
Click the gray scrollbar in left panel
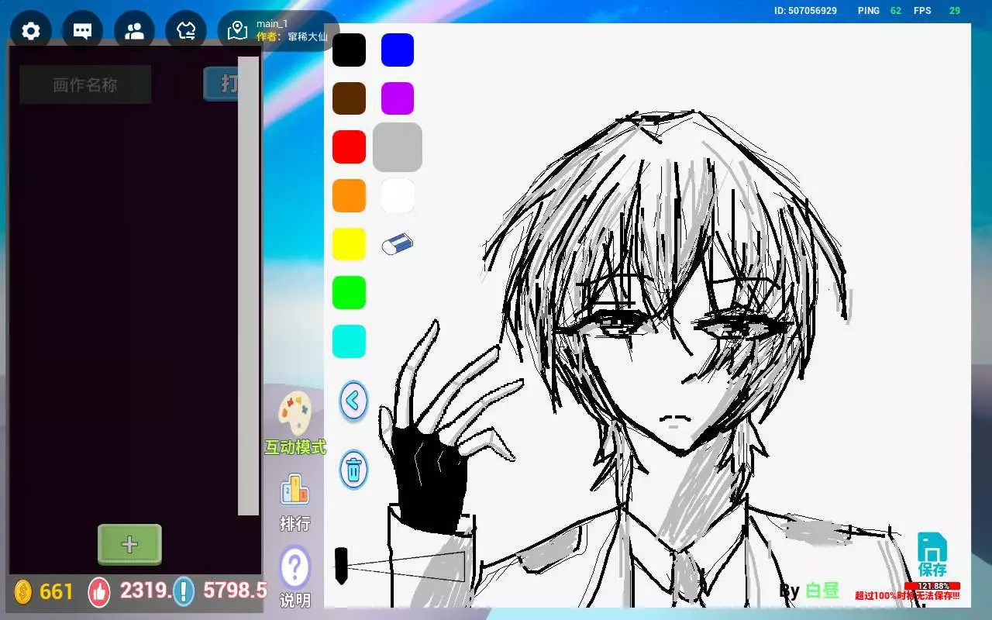pos(248,285)
